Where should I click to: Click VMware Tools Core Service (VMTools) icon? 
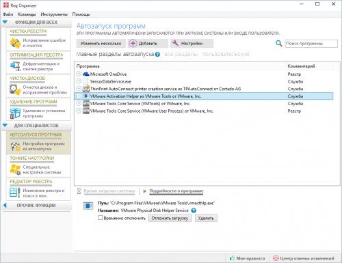tap(86, 104)
